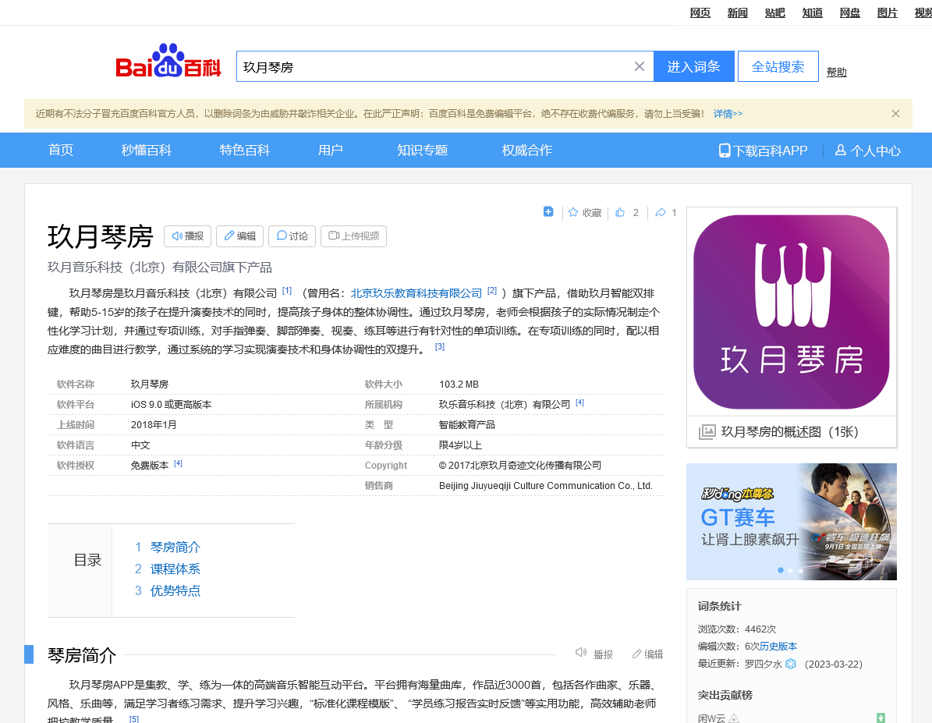Click the blue plus add icon above the summary
The height and width of the screenshot is (723, 932).
coord(548,211)
